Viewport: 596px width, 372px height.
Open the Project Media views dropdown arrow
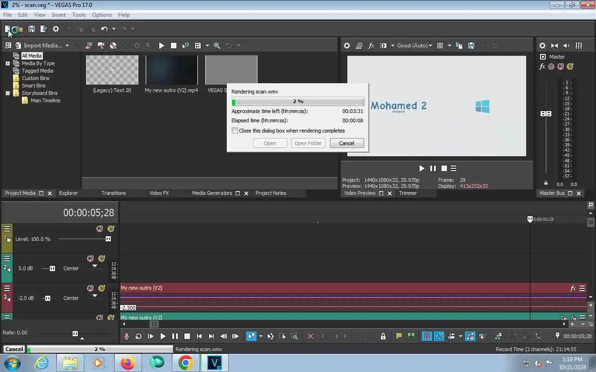point(207,46)
